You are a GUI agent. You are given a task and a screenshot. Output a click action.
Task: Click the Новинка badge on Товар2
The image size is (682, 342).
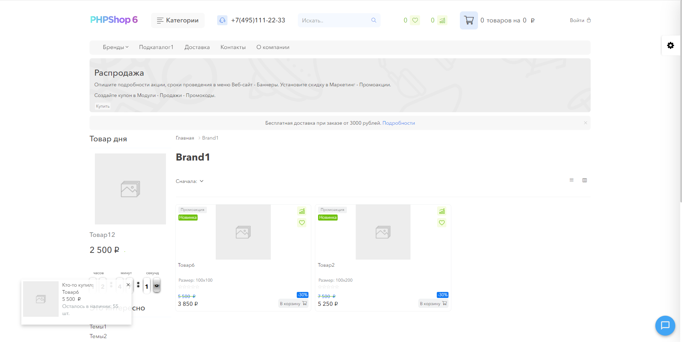click(x=328, y=217)
